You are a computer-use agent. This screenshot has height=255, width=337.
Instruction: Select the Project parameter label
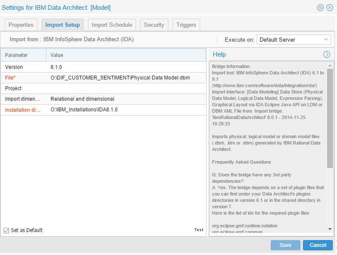point(13,88)
